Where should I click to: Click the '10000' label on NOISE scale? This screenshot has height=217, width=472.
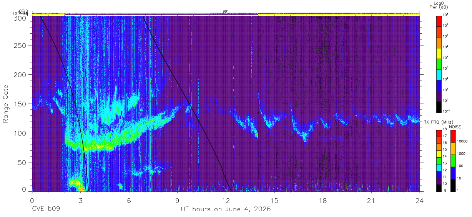(462, 141)
